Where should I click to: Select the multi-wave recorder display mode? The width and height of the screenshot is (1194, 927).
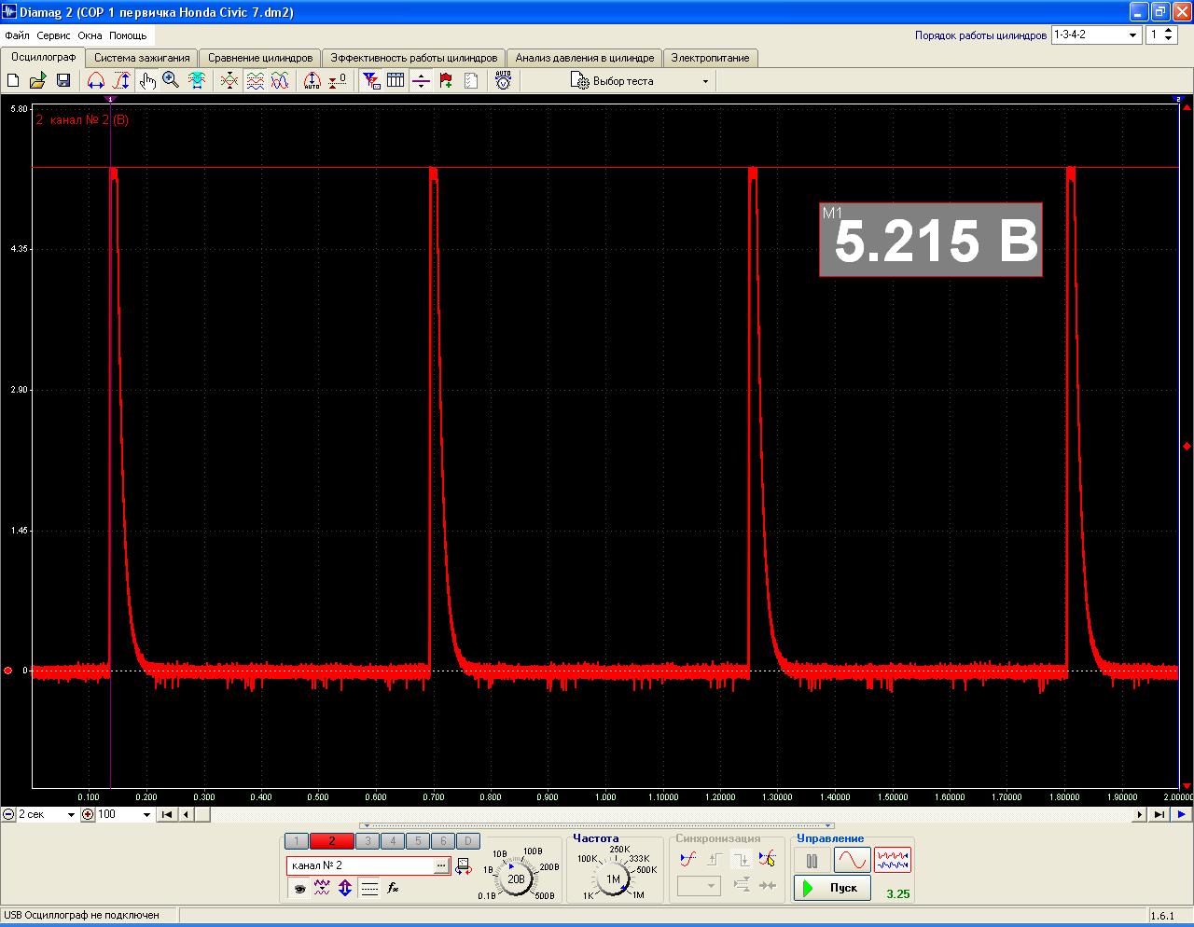click(893, 860)
